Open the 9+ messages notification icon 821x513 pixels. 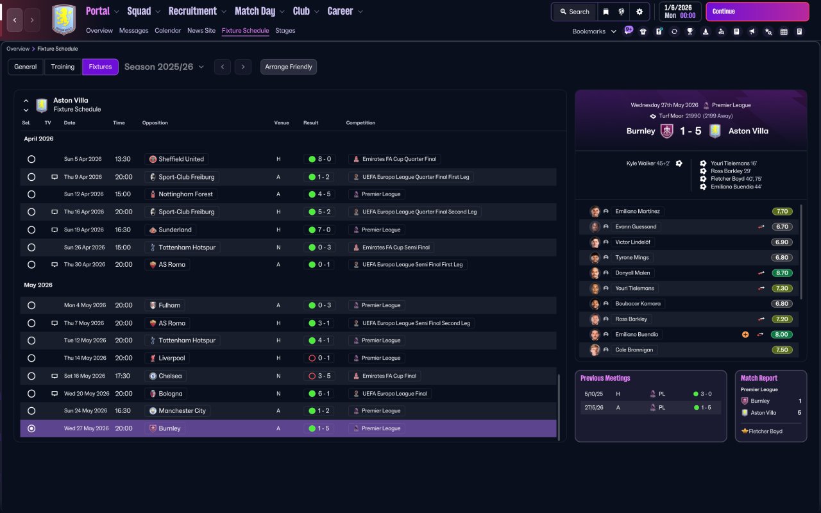point(628,31)
